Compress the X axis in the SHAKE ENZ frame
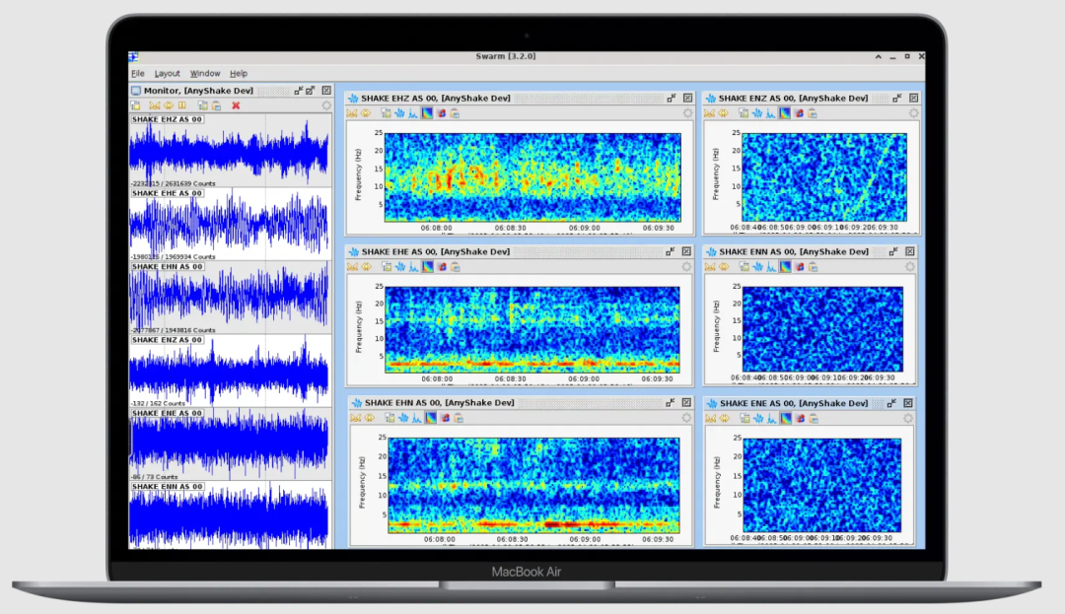Viewport: 1065px width, 614px height. point(709,113)
